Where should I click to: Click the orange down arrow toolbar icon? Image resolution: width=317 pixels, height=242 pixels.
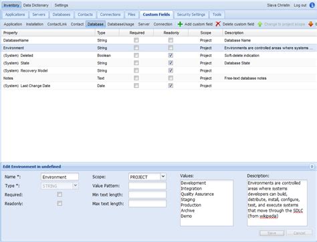point(310,24)
